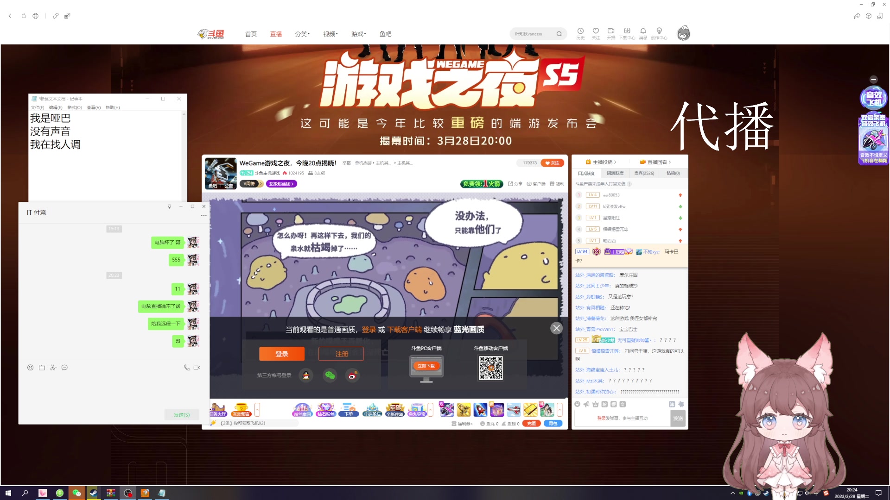Viewport: 890px width, 500px height.
Task: Click the mobile client QR code
Action: tap(490, 368)
